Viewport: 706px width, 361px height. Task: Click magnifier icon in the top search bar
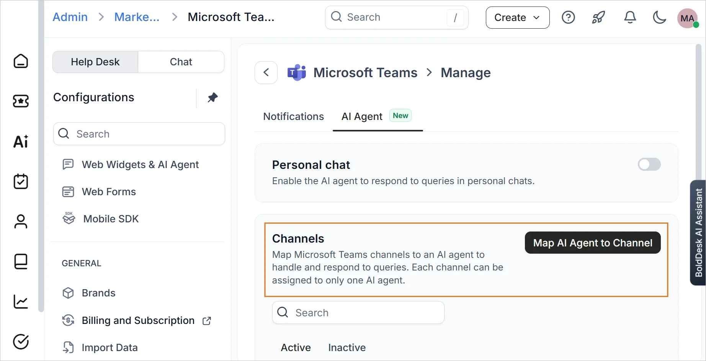point(336,17)
